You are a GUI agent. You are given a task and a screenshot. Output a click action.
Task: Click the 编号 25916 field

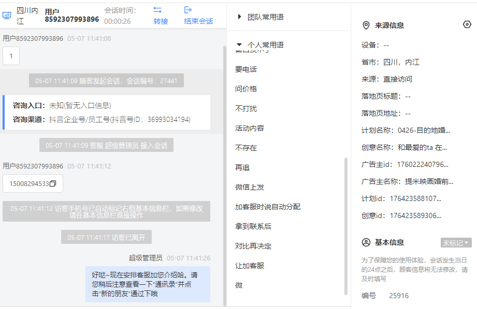click(385, 296)
